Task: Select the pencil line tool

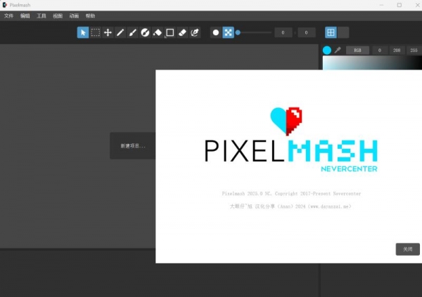Action: [x=120, y=32]
